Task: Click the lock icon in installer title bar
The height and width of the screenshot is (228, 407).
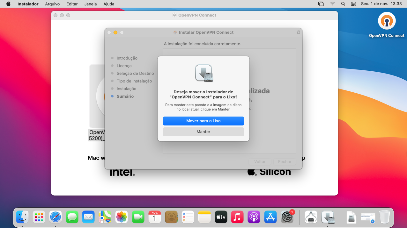Action: click(x=299, y=32)
